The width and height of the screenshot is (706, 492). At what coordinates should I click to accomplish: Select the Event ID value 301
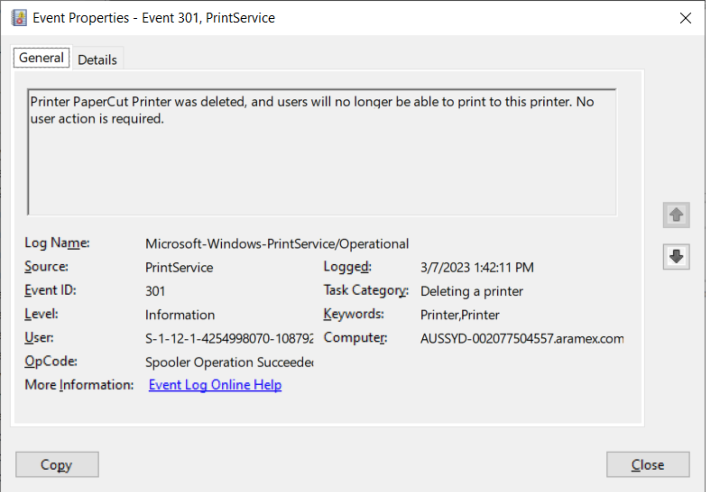(x=155, y=291)
